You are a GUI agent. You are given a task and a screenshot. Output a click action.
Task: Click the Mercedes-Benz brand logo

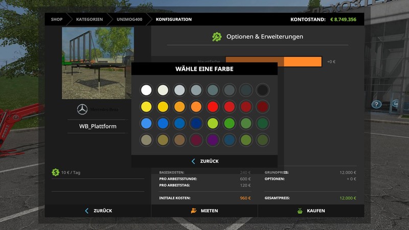click(82, 109)
